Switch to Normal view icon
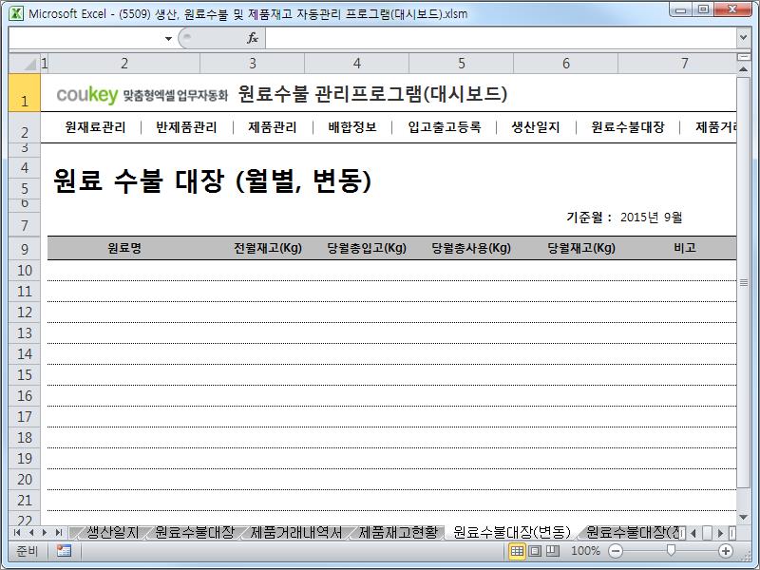This screenshot has width=760, height=570. tap(517, 551)
